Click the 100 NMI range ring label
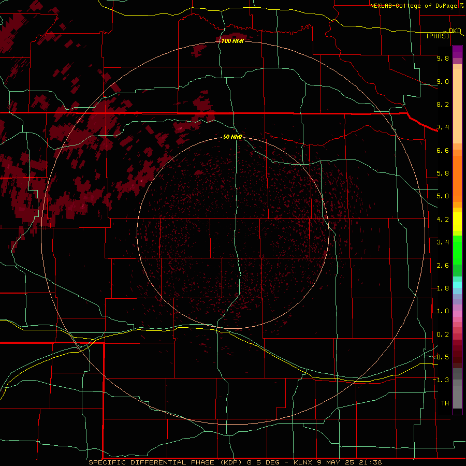 [232, 41]
